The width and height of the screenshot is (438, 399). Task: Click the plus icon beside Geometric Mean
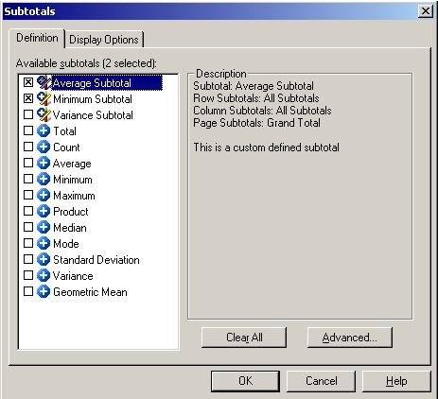tap(44, 291)
